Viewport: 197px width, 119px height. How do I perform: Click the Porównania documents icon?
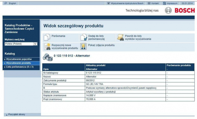click(x=47, y=37)
